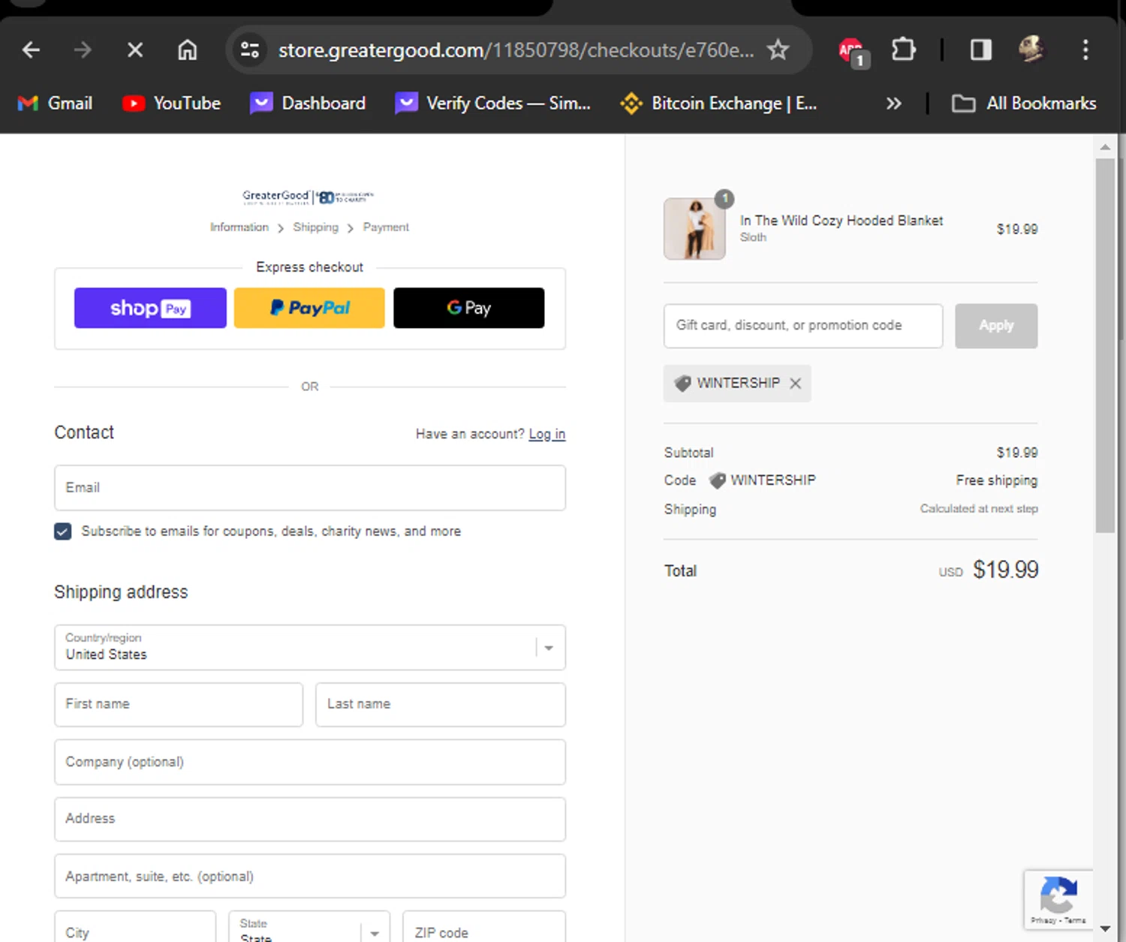Go to the Payment breadcrumb step
Screen dimensions: 1126x942
click(386, 227)
